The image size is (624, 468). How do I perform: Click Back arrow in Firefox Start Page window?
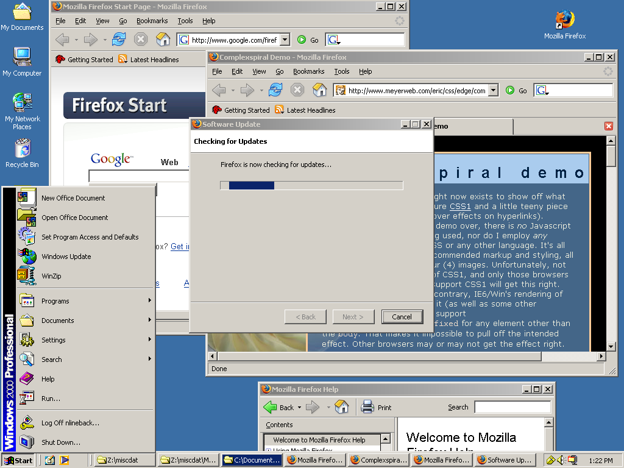click(x=62, y=40)
